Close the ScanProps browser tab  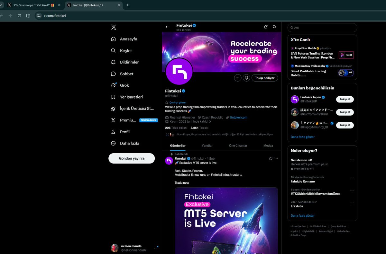[x=59, y=5]
